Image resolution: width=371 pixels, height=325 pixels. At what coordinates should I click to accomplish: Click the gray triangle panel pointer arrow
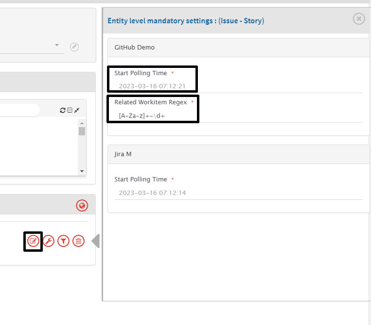96,241
